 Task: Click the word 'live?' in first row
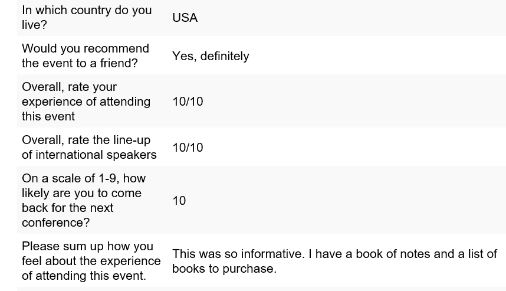click(35, 25)
